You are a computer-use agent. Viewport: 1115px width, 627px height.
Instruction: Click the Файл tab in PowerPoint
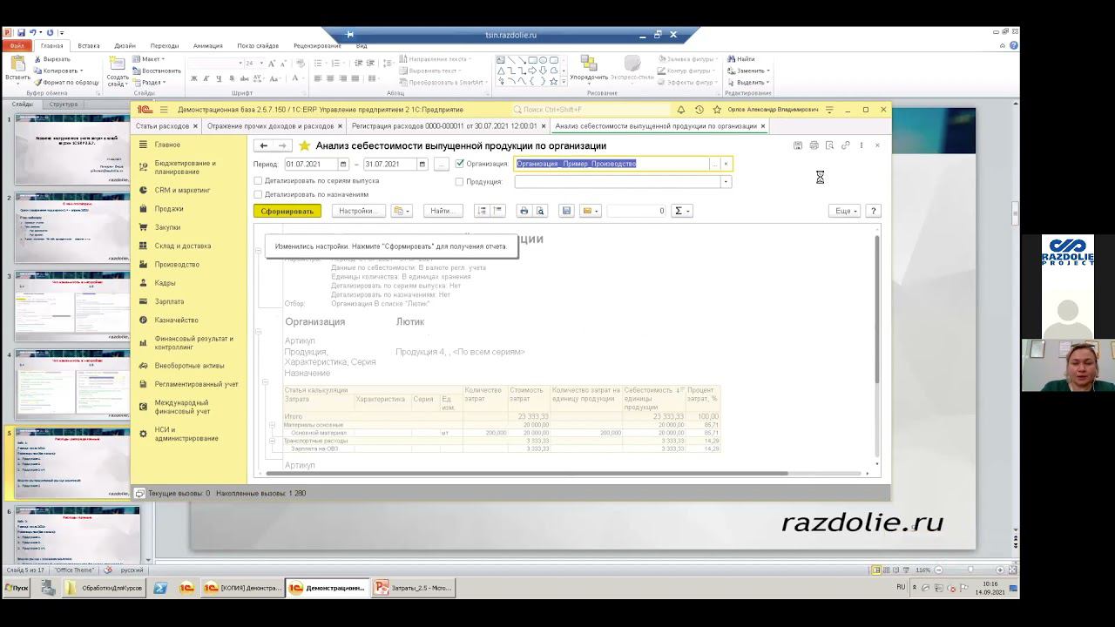(x=17, y=45)
